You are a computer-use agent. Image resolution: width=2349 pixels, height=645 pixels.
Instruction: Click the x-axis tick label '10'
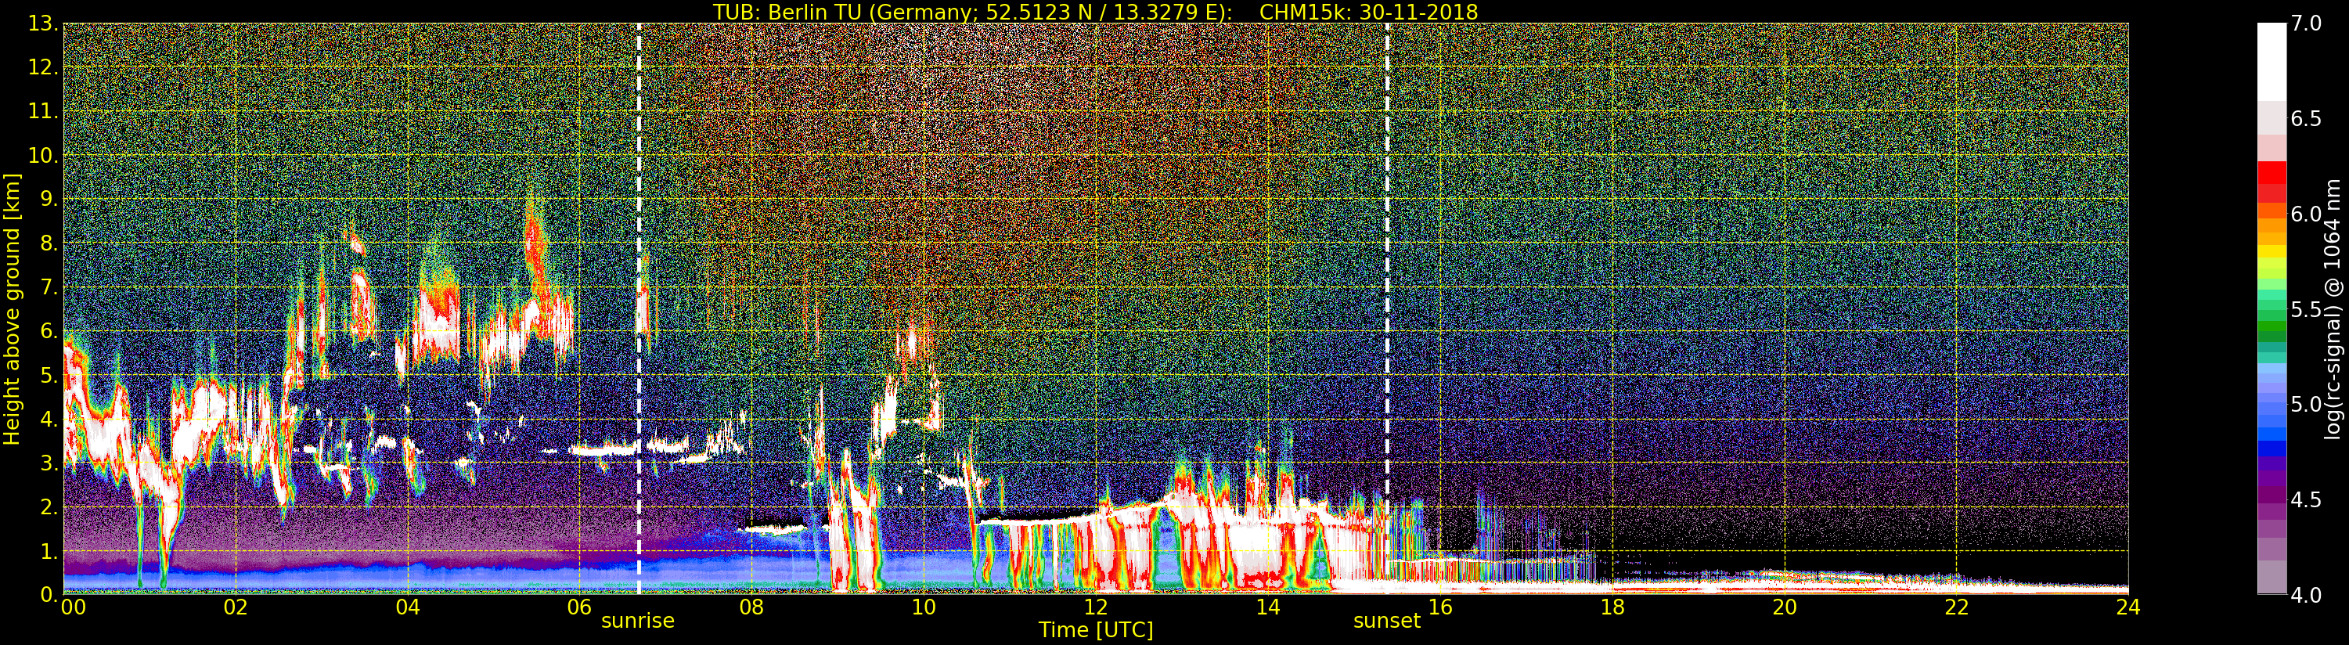[924, 607]
